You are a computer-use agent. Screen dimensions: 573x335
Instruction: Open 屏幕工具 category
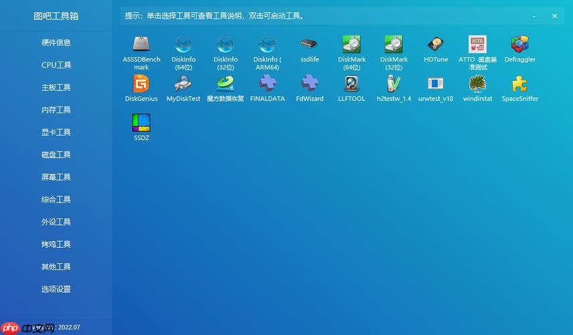(x=56, y=177)
